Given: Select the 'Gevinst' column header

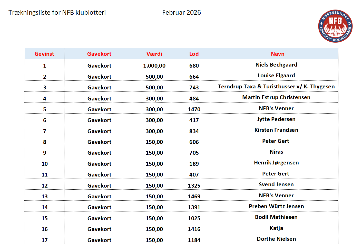Looking at the screenshot, I should [x=44, y=54].
